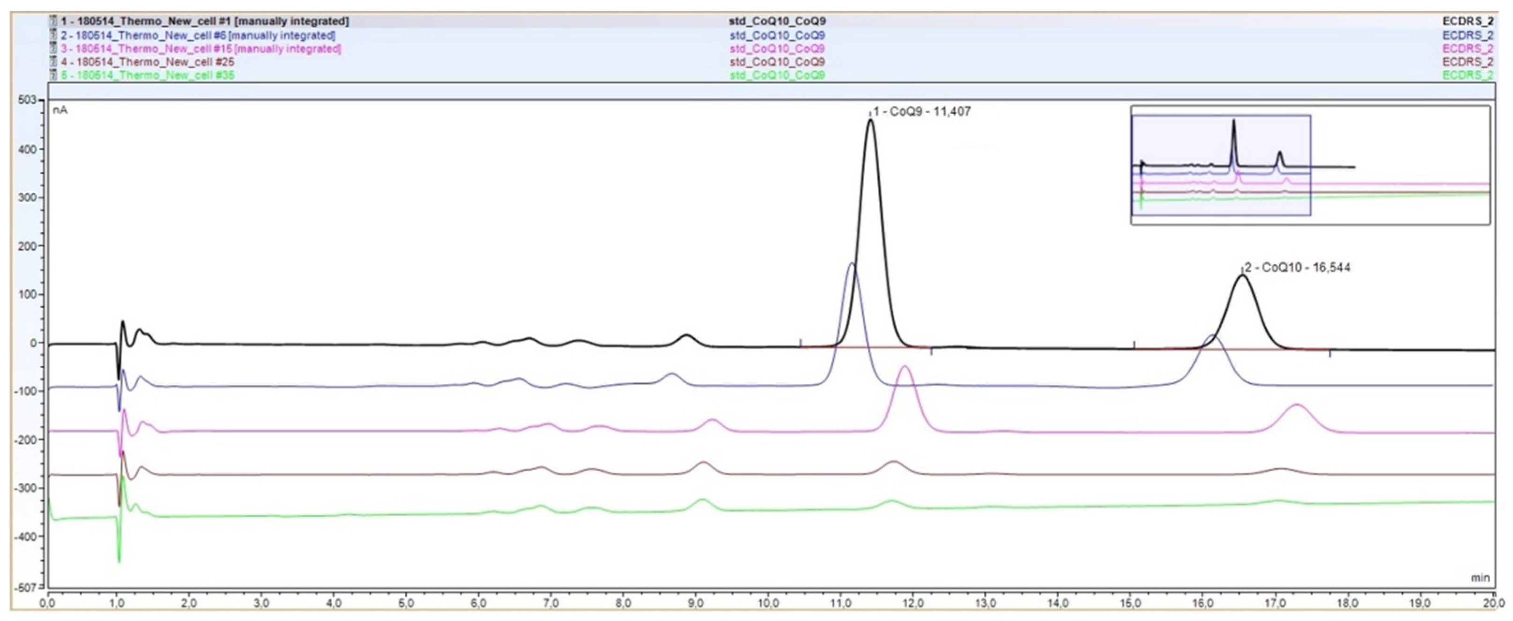Click the vial icon of injection #1

point(53,22)
